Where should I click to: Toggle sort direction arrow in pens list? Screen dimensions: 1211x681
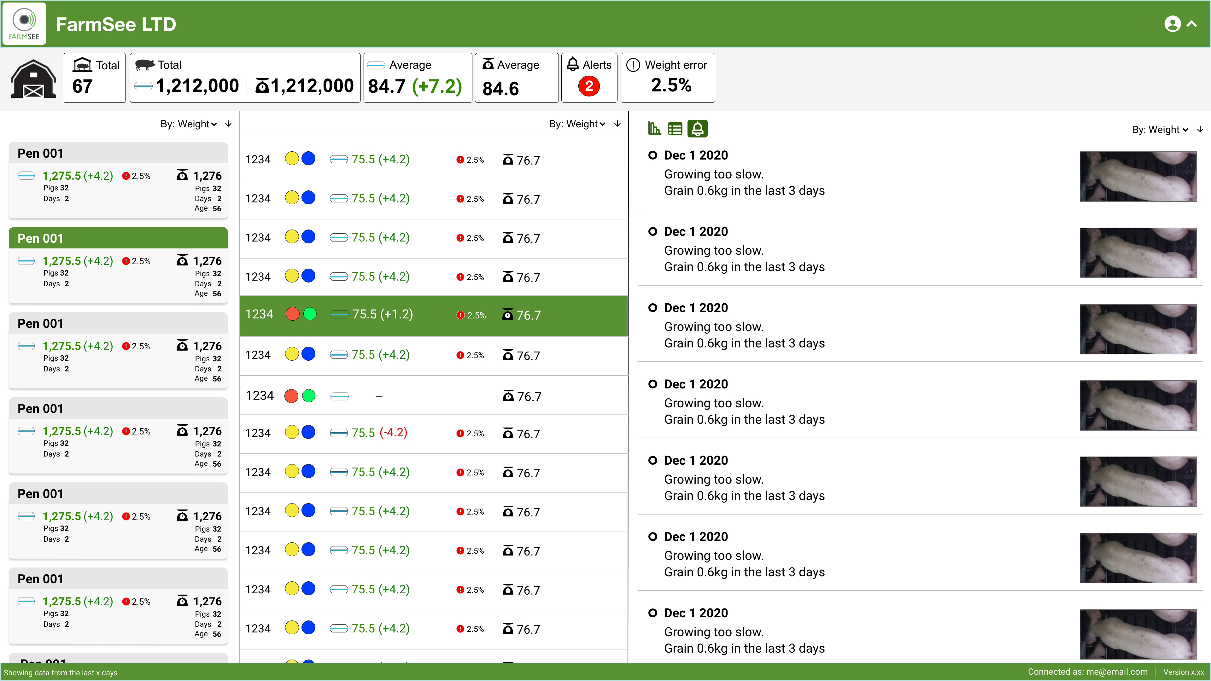(228, 124)
